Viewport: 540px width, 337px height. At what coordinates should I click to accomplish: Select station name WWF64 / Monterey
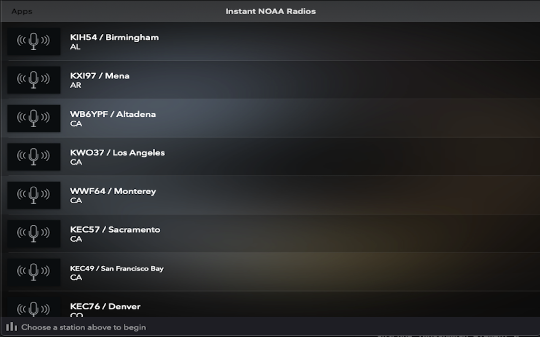(113, 191)
